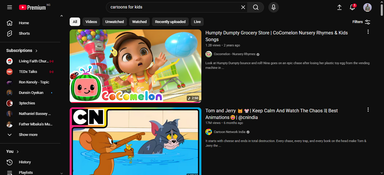The height and width of the screenshot is (175, 384).
Task: Clear the search box with the X
Action: [243, 7]
